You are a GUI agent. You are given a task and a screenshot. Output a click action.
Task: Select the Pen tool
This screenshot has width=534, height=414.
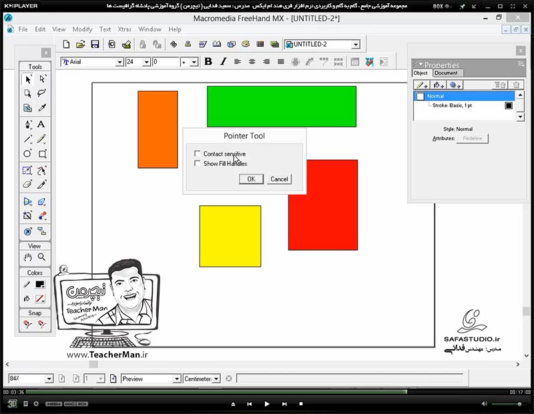28,124
